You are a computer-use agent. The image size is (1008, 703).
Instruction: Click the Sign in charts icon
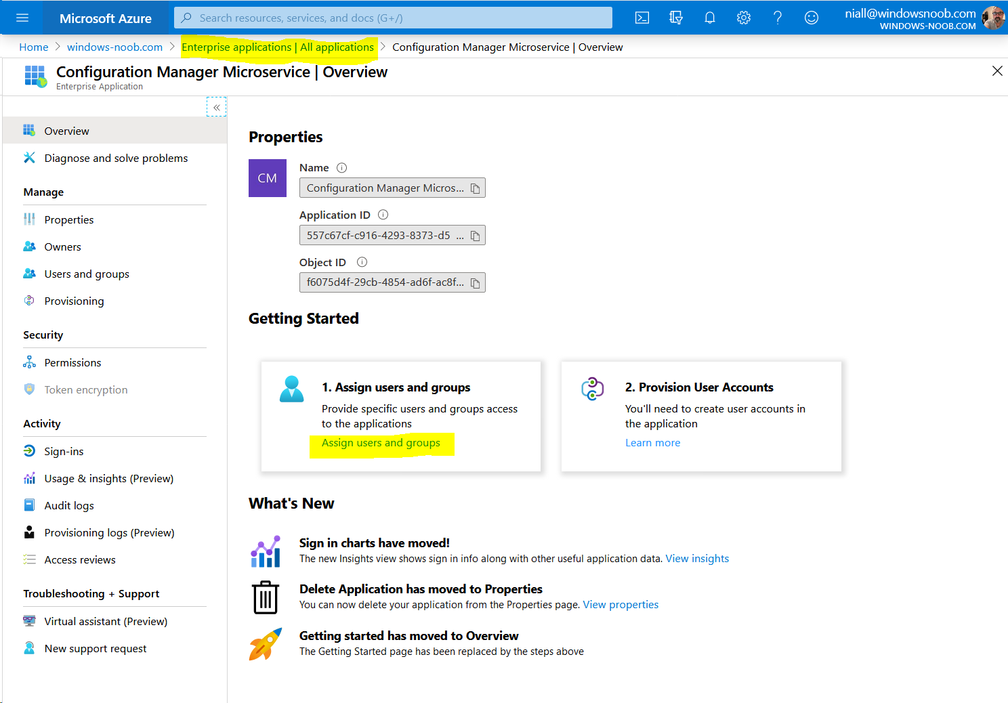click(x=266, y=551)
